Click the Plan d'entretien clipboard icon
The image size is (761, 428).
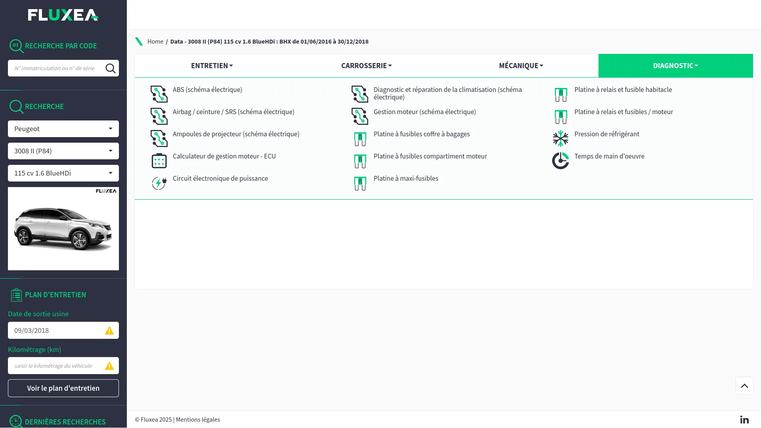point(16,295)
